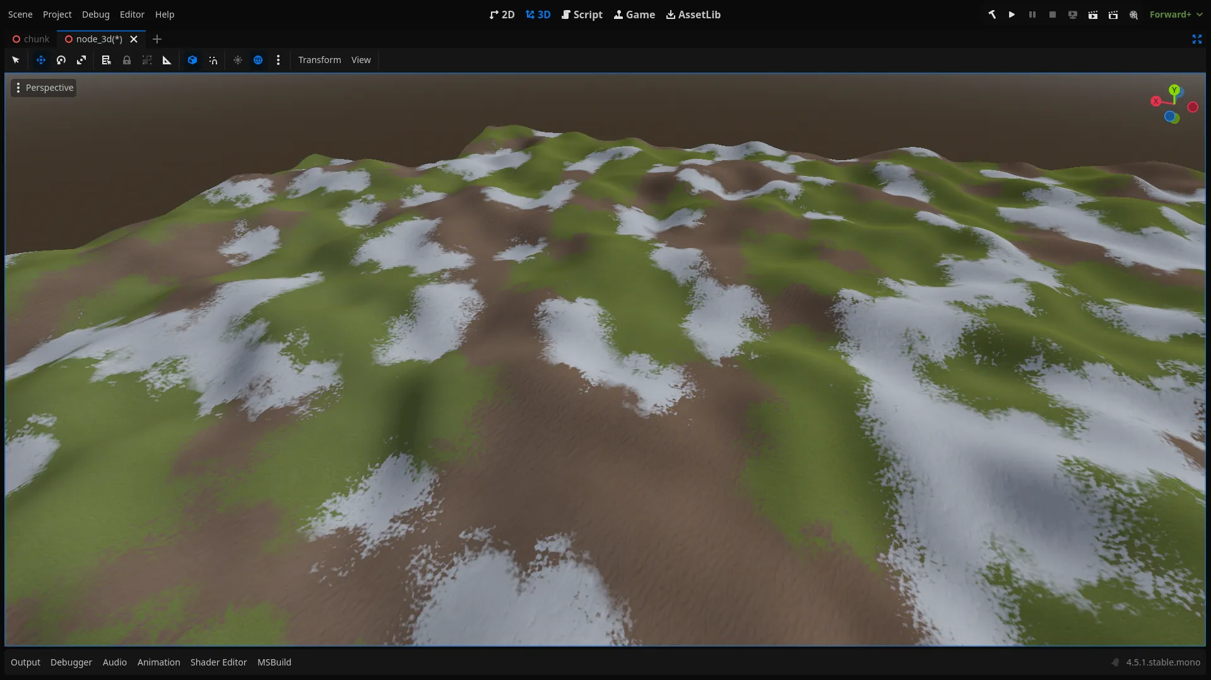The width and height of the screenshot is (1211, 680).
Task: Switch to the Script workspace
Action: (582, 15)
